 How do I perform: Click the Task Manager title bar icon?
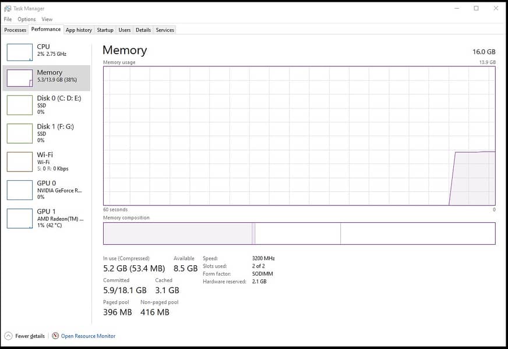coord(8,9)
